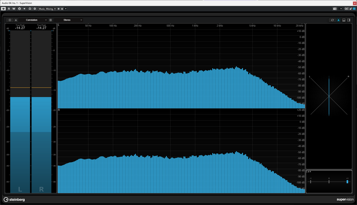357x205 pixels.
Task: Click the reset values circular arrows icon
Action: 332,20
